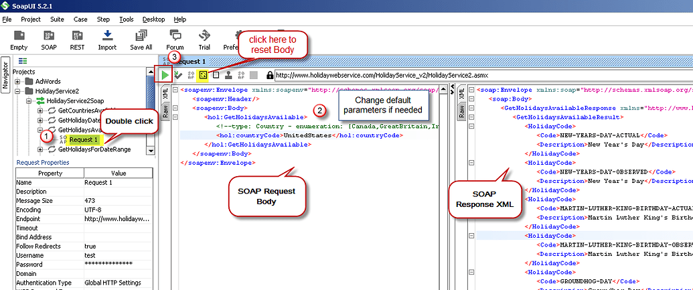The height and width of the screenshot is (290, 693).
Task: Click the AdWords folder icon
Action: point(29,81)
